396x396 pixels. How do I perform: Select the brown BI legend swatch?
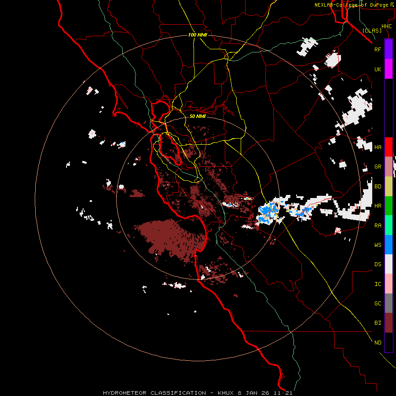pos(389,323)
